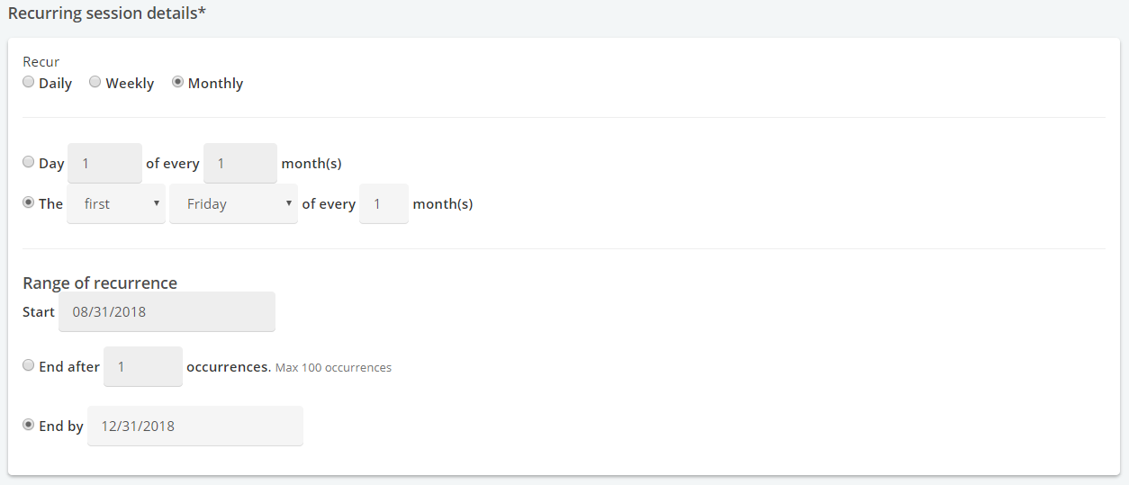The width and height of the screenshot is (1129, 485).
Task: Click the month interval field after Friday dropdown
Action: (384, 204)
